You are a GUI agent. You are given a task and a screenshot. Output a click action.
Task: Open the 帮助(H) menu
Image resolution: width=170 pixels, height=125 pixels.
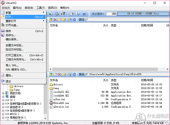(x=65, y=8)
